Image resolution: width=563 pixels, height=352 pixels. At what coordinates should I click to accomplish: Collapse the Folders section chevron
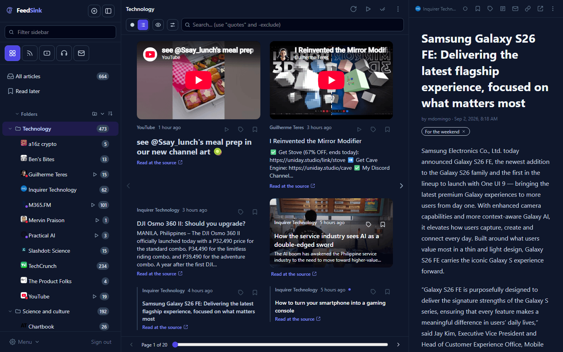(17, 114)
